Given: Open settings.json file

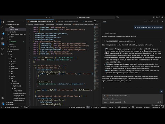Looking at the screenshot, I should click(x=16, y=49).
